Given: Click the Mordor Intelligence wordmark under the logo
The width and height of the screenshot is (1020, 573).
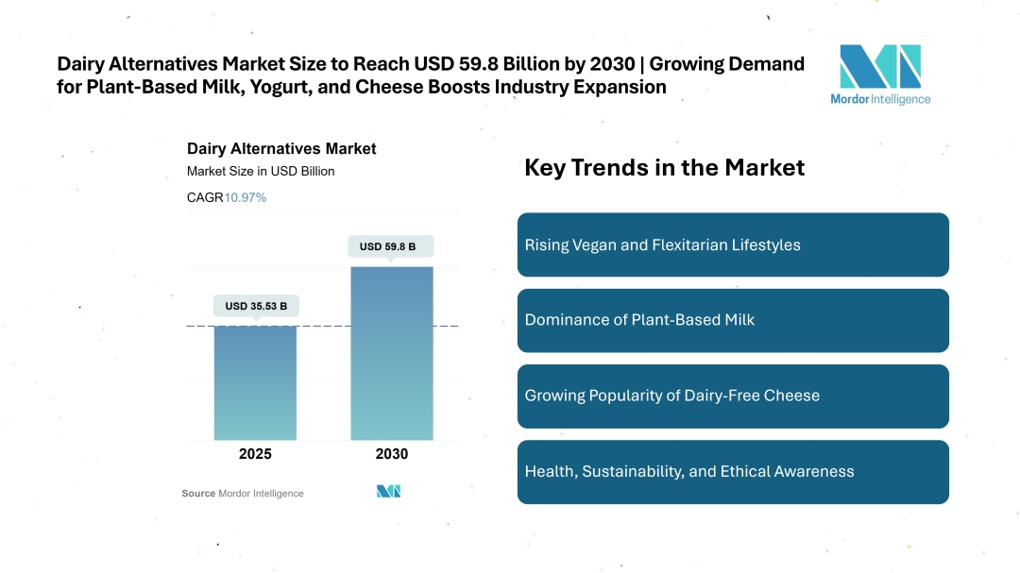Looking at the screenshot, I should pos(880,99).
